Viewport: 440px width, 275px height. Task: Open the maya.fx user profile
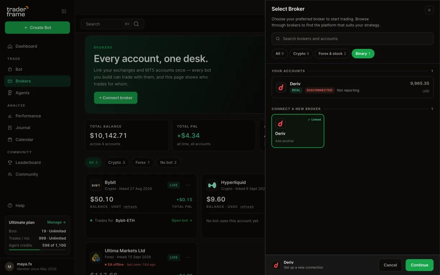coord(37,266)
